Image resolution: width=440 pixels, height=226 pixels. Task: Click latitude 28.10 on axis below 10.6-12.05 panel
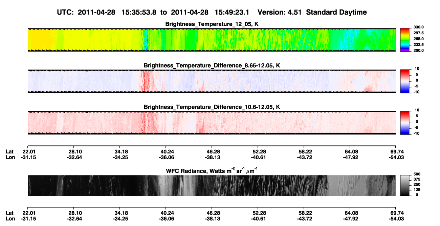75,152
